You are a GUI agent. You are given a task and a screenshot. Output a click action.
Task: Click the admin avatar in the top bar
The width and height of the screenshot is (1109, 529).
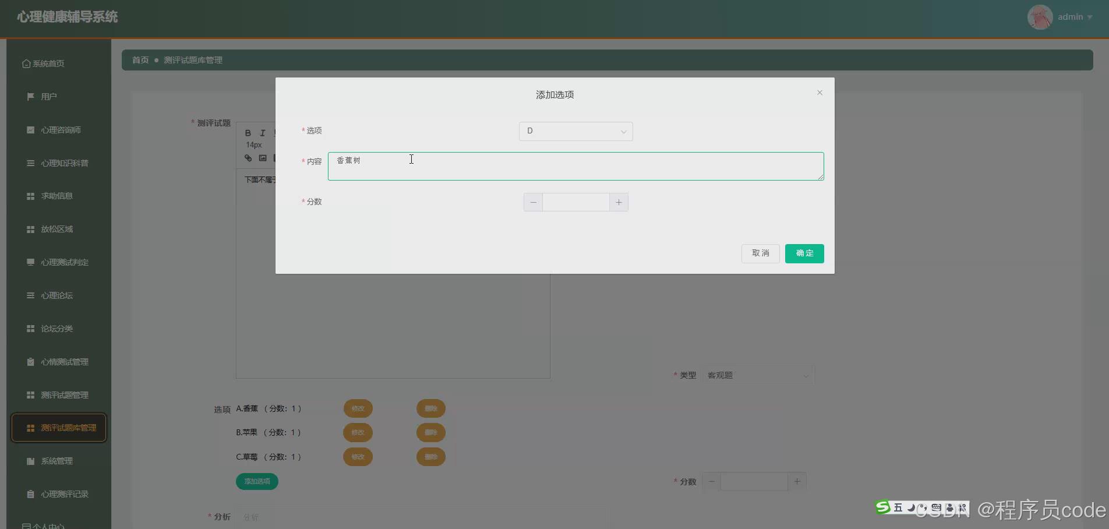(x=1040, y=17)
